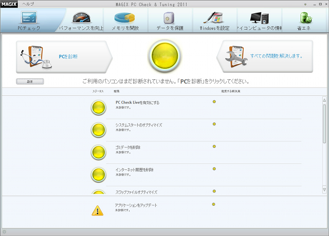Click the solution indicator for インターネット履歴を削除

(214, 169)
